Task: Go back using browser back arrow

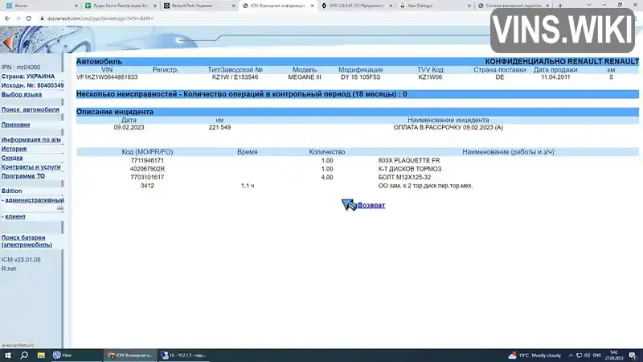Action: coord(7,19)
